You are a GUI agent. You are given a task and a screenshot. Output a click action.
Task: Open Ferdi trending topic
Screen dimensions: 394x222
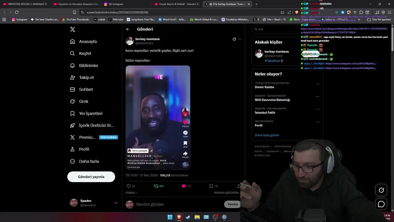[259, 125]
